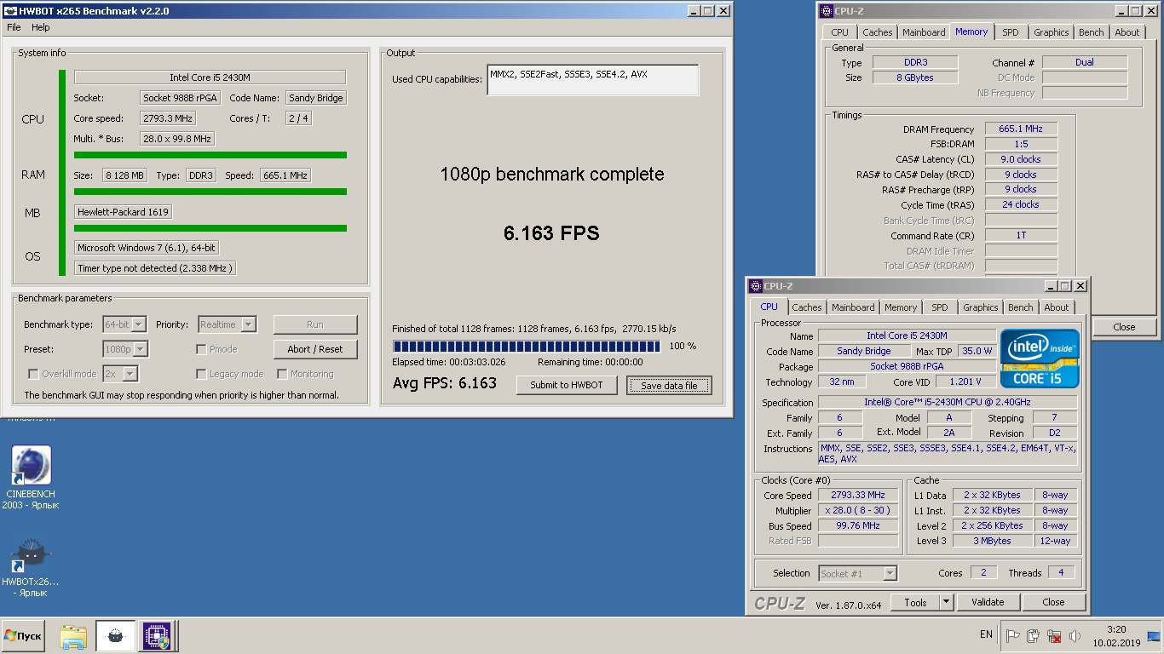1164x654 pixels.
Task: Switch to About tab in front CPU-Z
Action: click(1057, 307)
